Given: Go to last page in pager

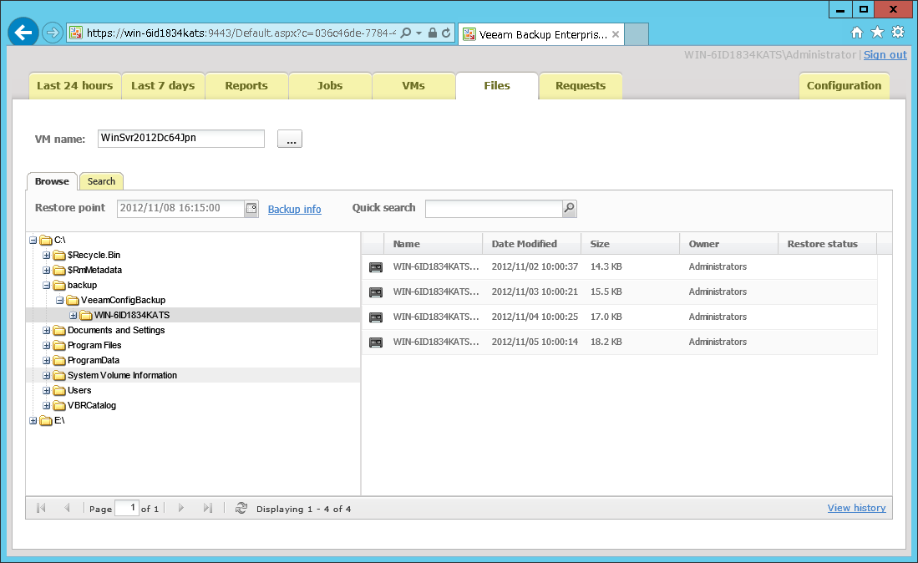Looking at the screenshot, I should click(x=207, y=508).
